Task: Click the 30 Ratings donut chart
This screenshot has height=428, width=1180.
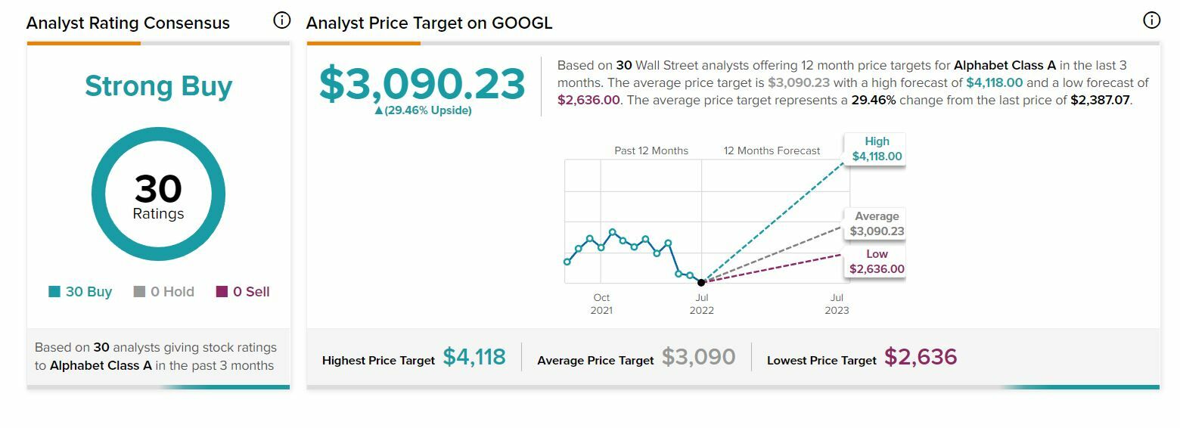Action: click(158, 194)
